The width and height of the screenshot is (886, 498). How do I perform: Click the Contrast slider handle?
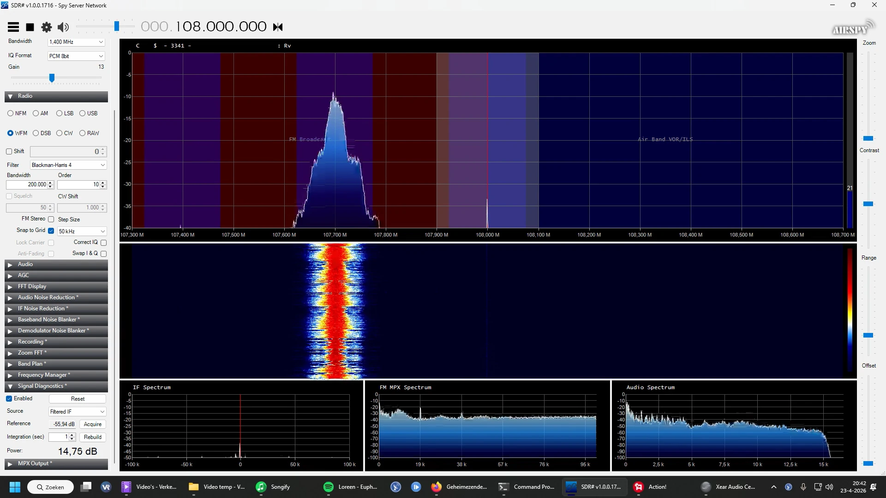[x=868, y=204]
